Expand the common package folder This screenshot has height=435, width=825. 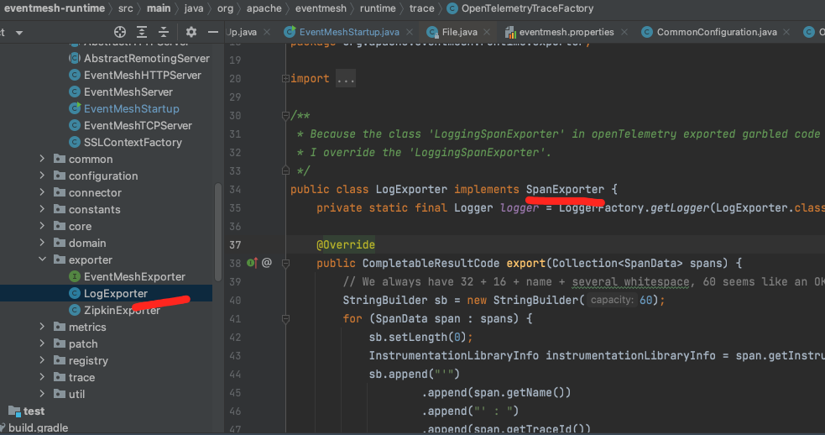(x=42, y=159)
